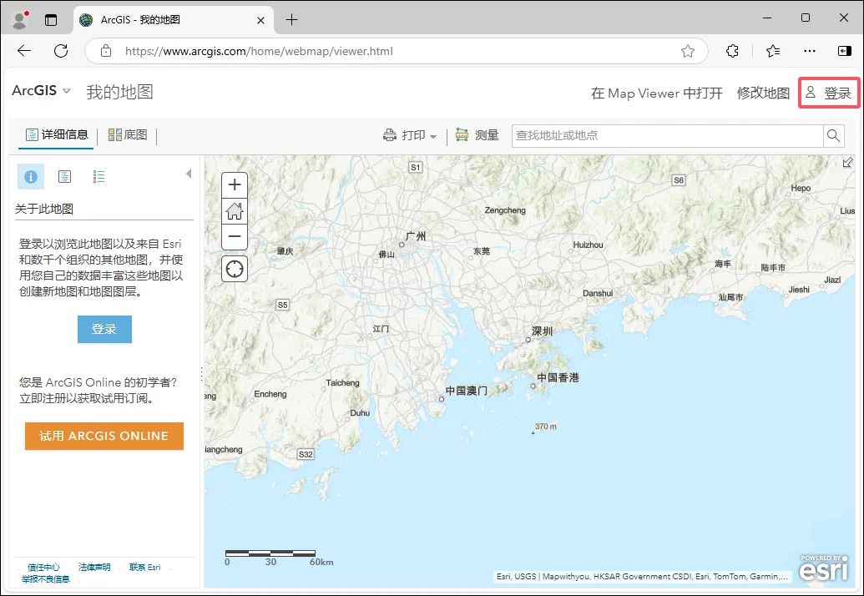Click the 我的地图 map title
This screenshot has height=596, width=864.
point(119,92)
